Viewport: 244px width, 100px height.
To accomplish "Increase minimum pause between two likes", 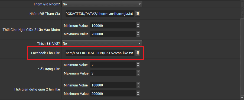I will pos(138,84).
